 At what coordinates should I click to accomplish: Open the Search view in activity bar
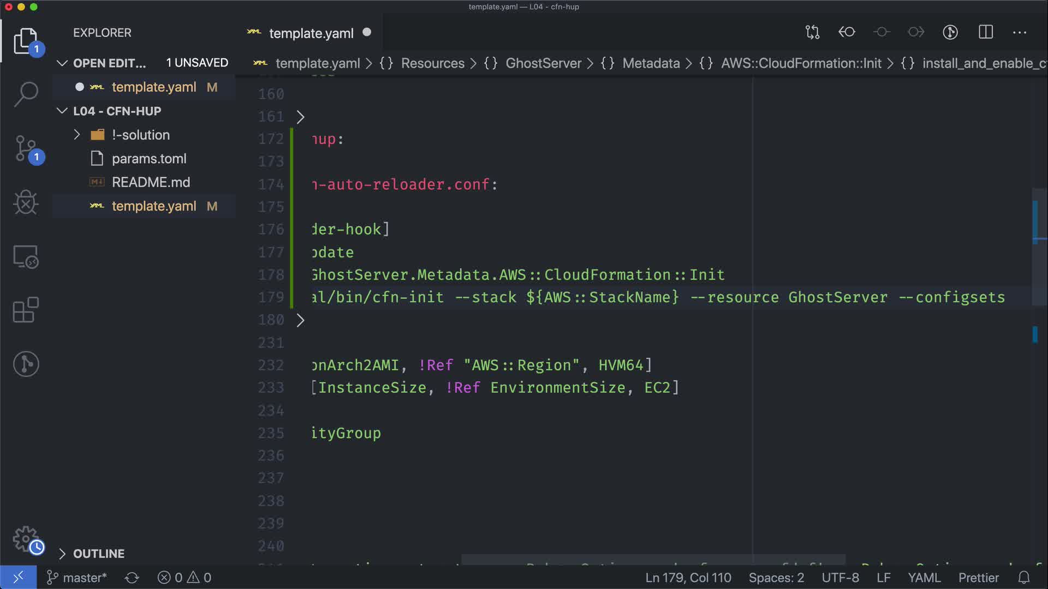(26, 94)
